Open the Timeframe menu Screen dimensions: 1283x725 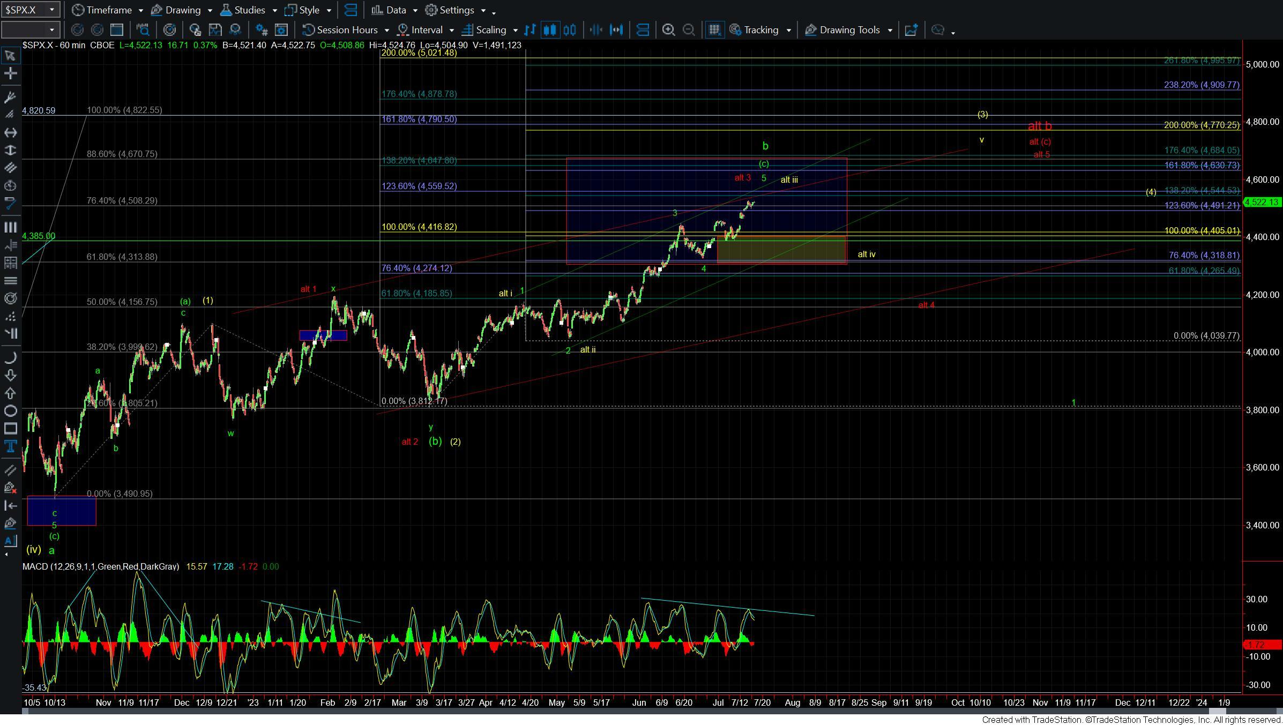pos(108,10)
